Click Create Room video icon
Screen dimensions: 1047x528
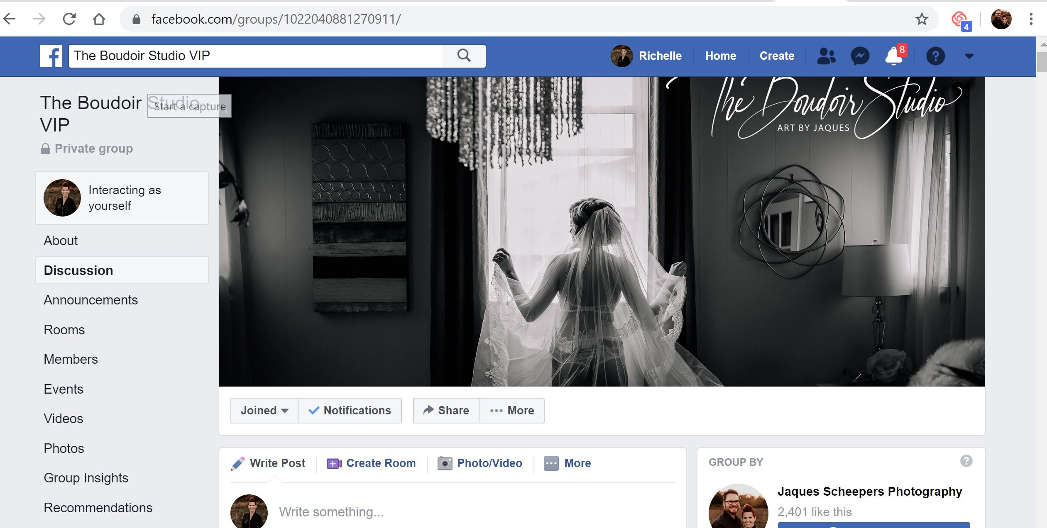click(334, 463)
